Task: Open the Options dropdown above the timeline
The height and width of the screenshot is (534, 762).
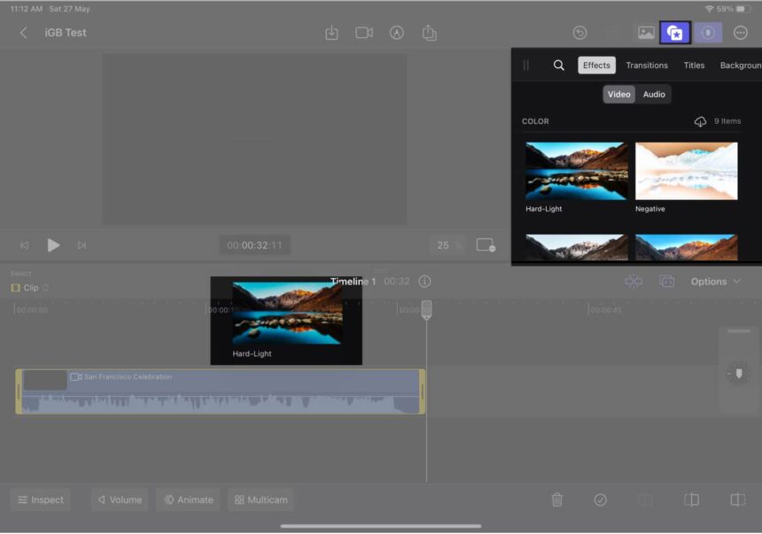Action: coord(716,282)
